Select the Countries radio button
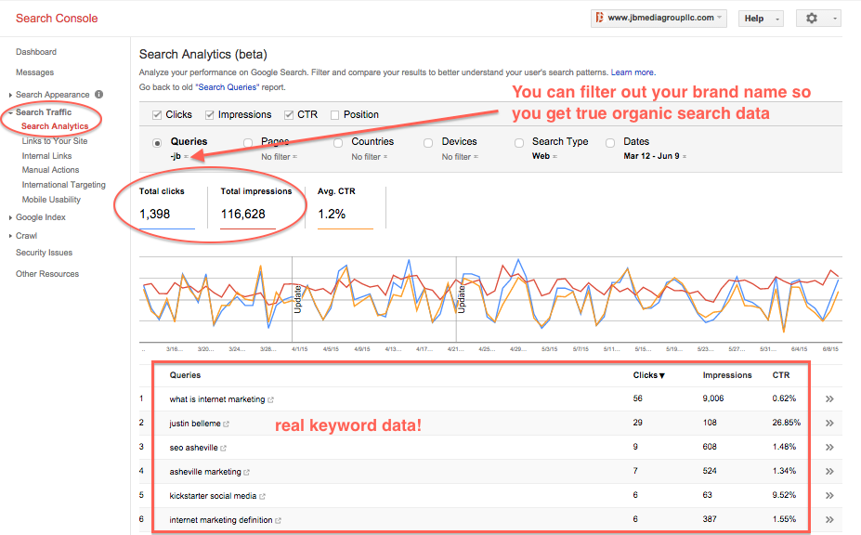 338,143
